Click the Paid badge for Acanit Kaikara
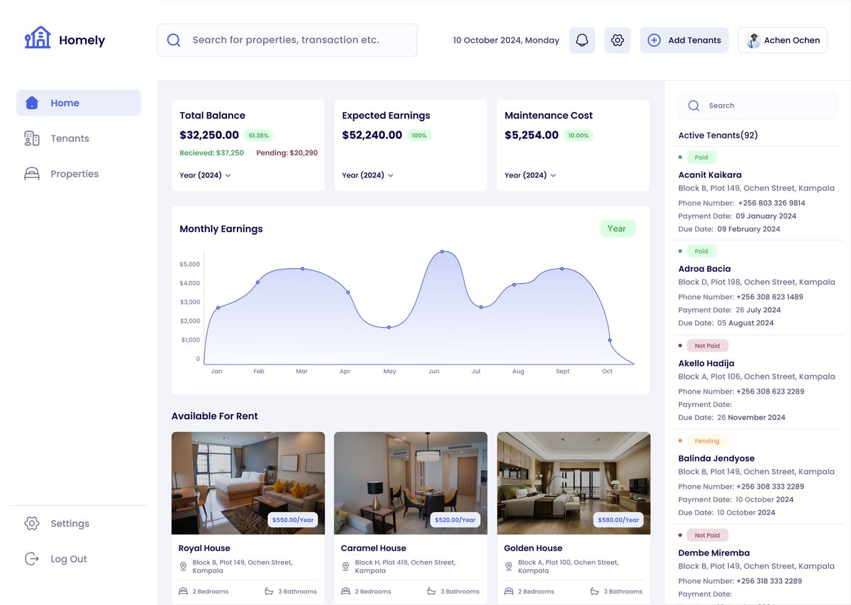Screen dimensions: 851x605 (x=701, y=157)
